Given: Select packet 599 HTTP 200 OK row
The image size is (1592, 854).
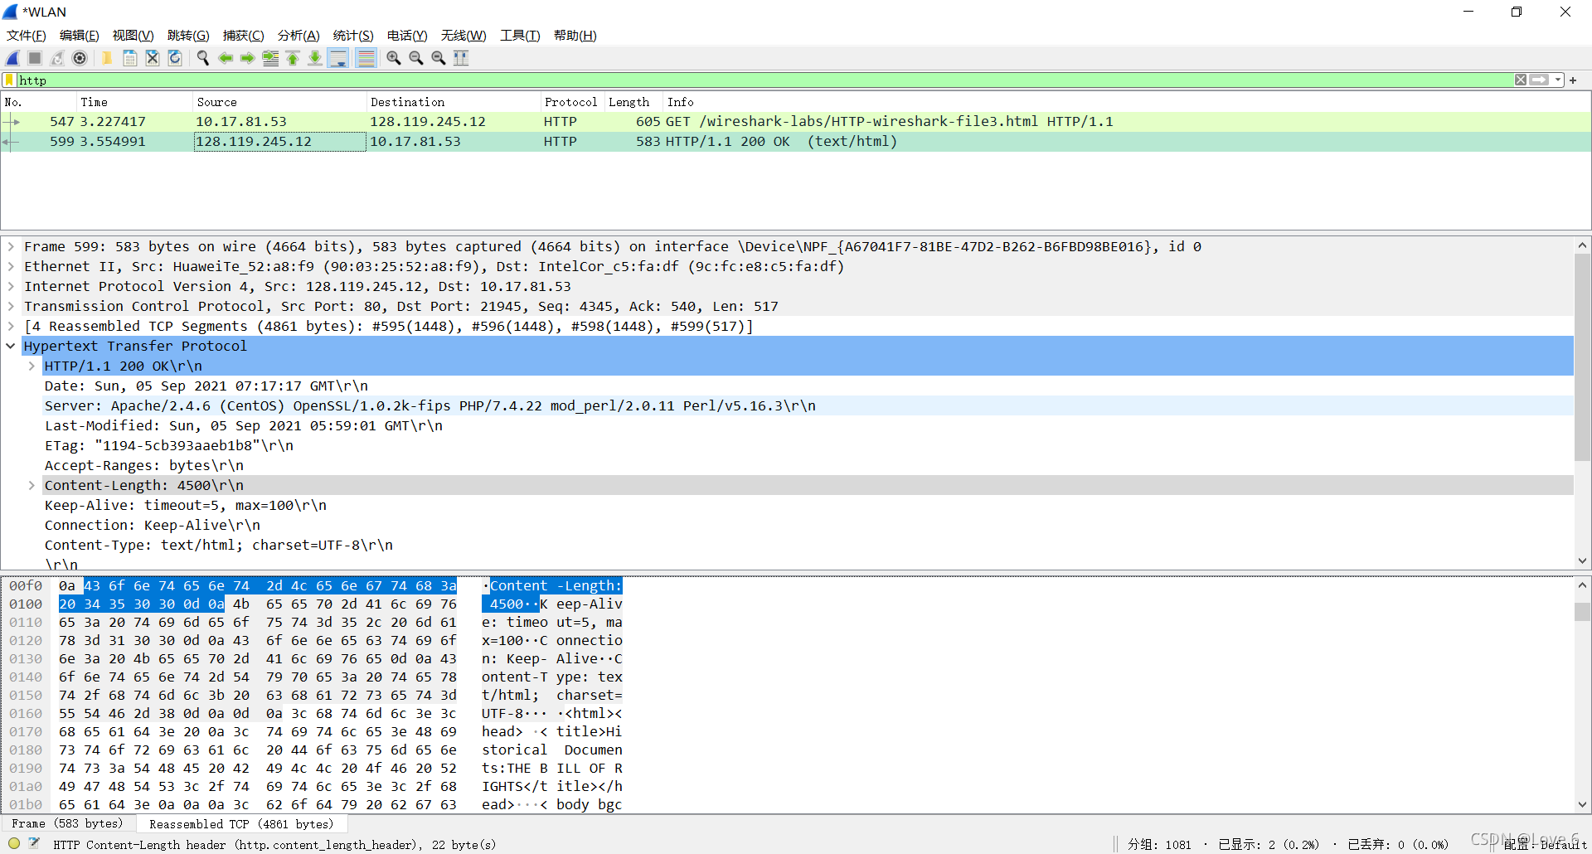Looking at the screenshot, I should point(796,142).
